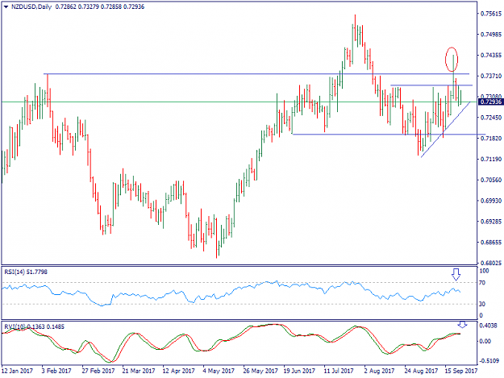The width and height of the screenshot is (504, 378).
Task: Click the 21 Mar 2017 date label
Action: (x=139, y=371)
